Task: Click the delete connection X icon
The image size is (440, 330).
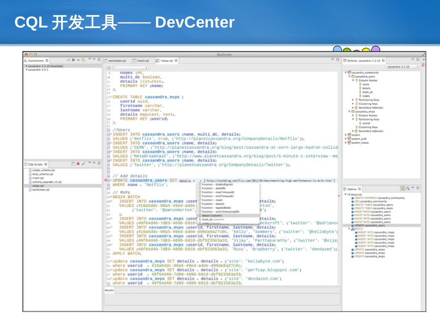Action: (x=73, y=60)
